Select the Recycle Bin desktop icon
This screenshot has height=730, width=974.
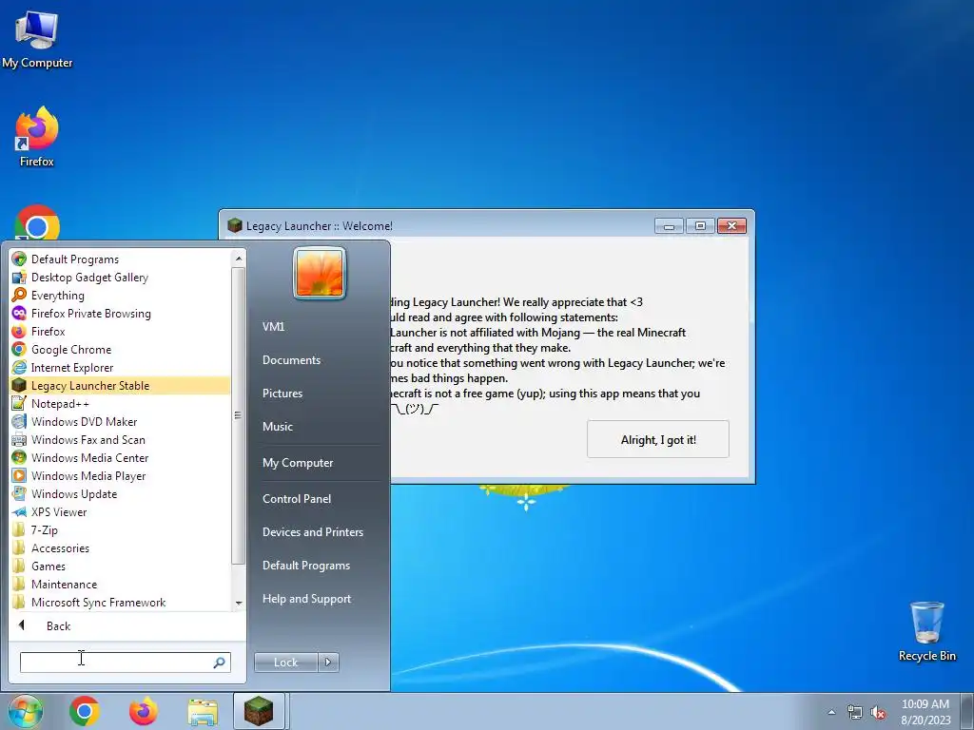point(926,631)
